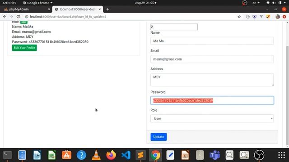Click the Password input field

click(x=212, y=100)
